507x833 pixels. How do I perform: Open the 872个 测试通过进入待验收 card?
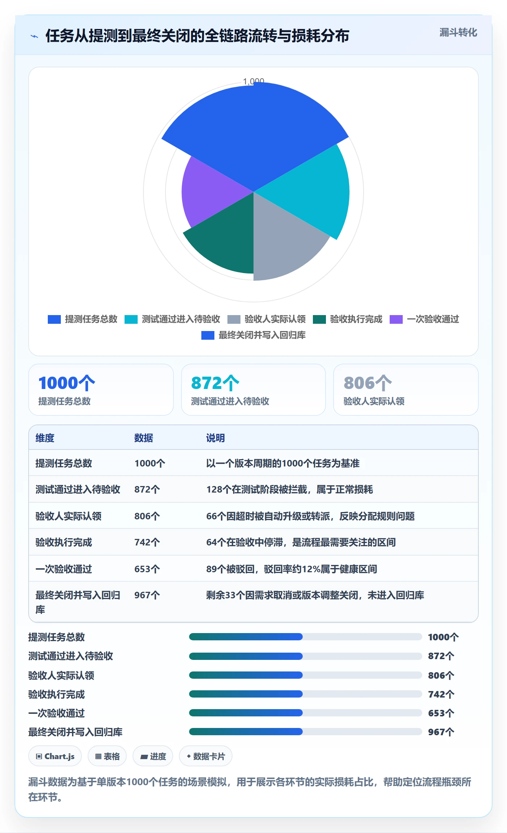253,390
